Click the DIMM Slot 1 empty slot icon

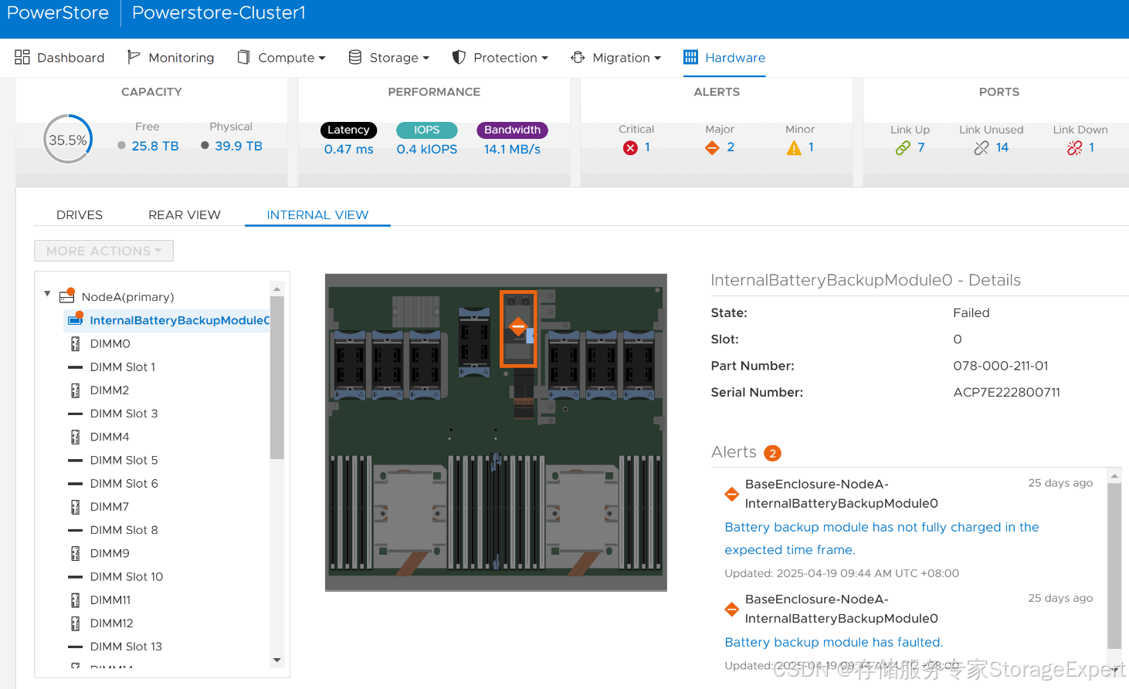tap(75, 367)
